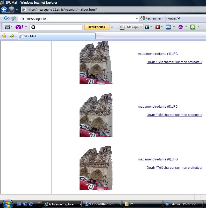Open/download madamenotredame (5).JPG link

coord(175,115)
